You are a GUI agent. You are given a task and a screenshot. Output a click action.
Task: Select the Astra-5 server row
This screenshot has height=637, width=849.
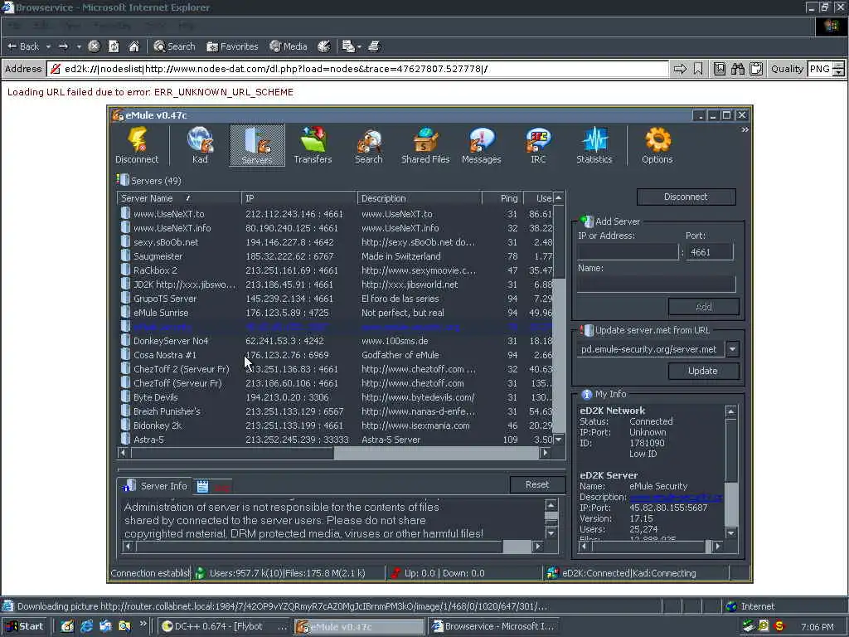pos(336,440)
